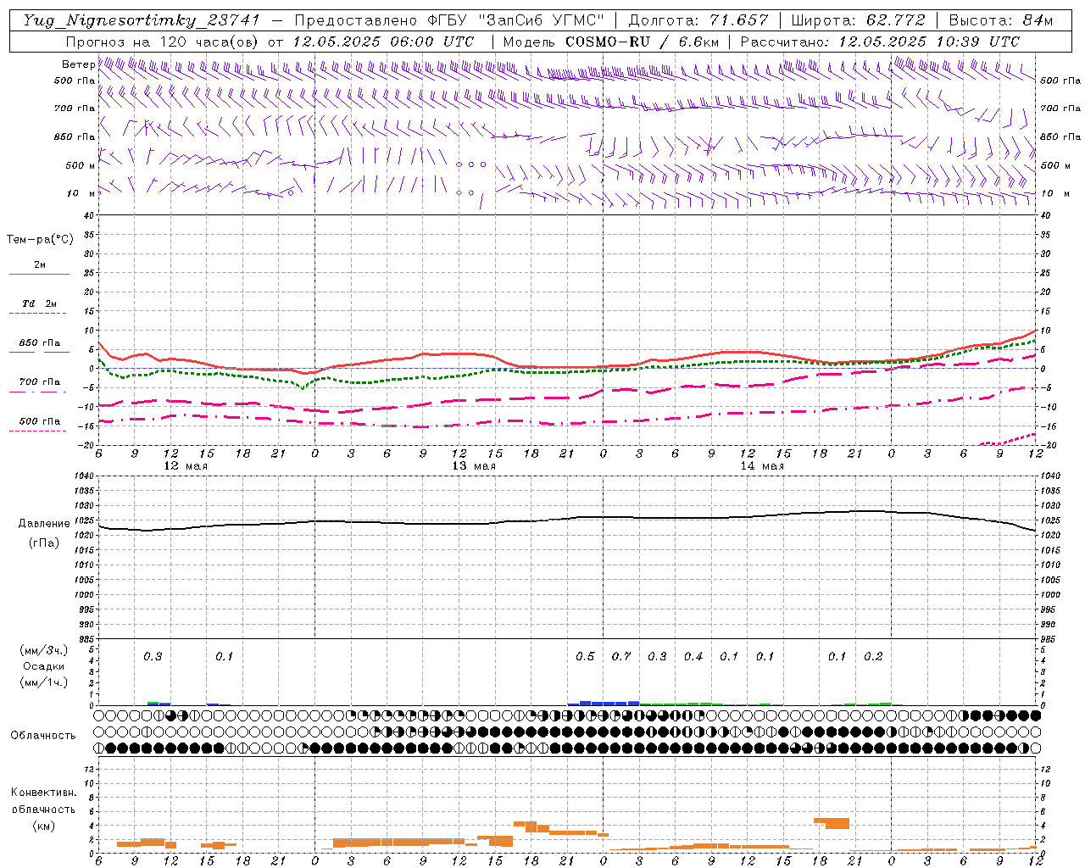Click the date label 14 мая
Viewport: 1085px width, 868px height.
pos(762,466)
